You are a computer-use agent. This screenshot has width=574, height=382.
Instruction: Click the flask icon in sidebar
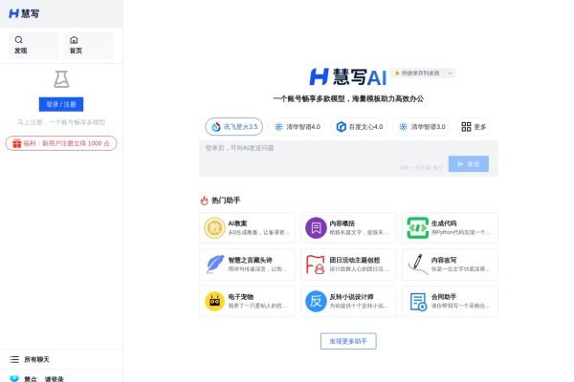[61, 79]
